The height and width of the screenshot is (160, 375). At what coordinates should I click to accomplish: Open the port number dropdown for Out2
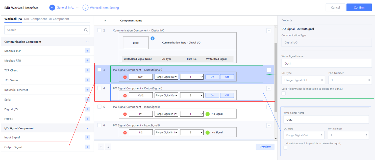[x=192, y=95]
